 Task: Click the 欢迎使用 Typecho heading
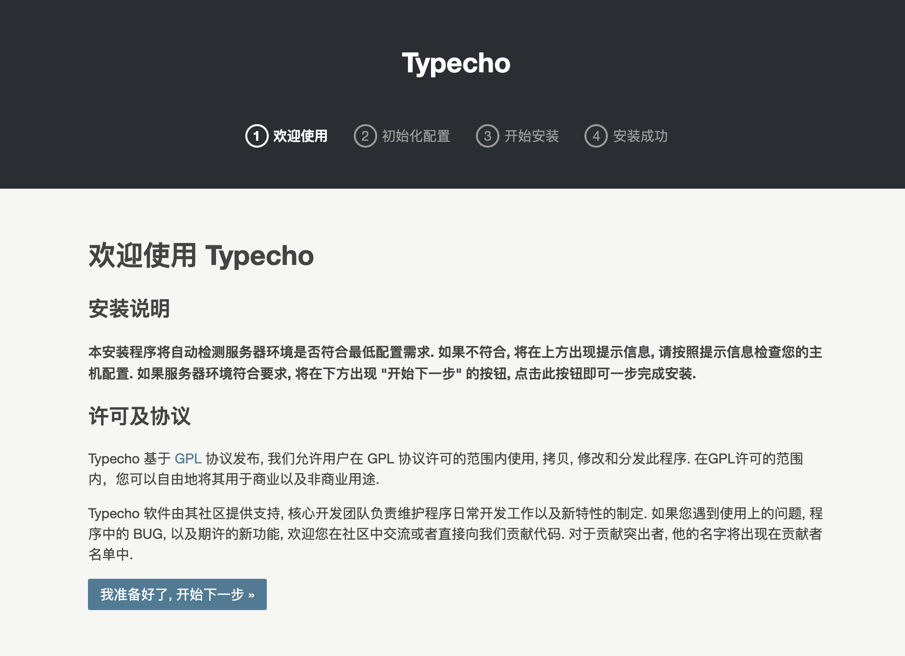(201, 255)
